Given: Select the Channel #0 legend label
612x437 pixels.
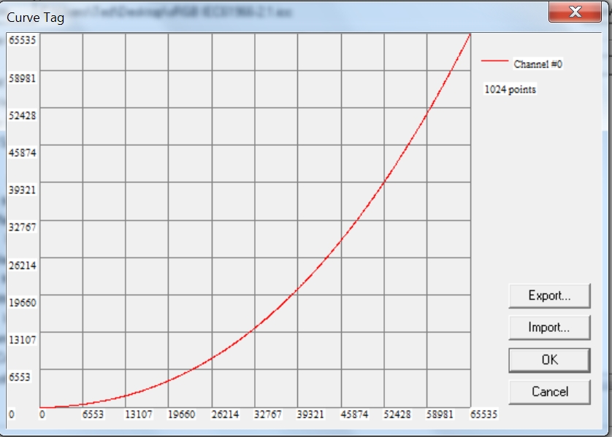Looking at the screenshot, I should 538,64.
